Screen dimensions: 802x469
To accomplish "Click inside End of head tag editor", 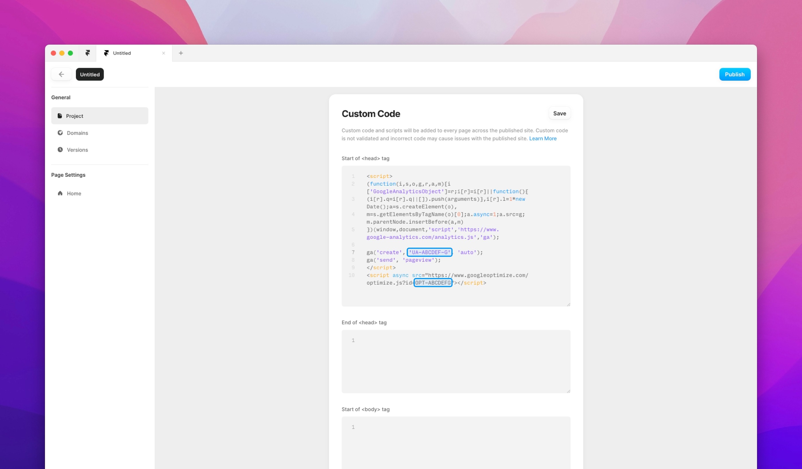I will coord(456,361).
